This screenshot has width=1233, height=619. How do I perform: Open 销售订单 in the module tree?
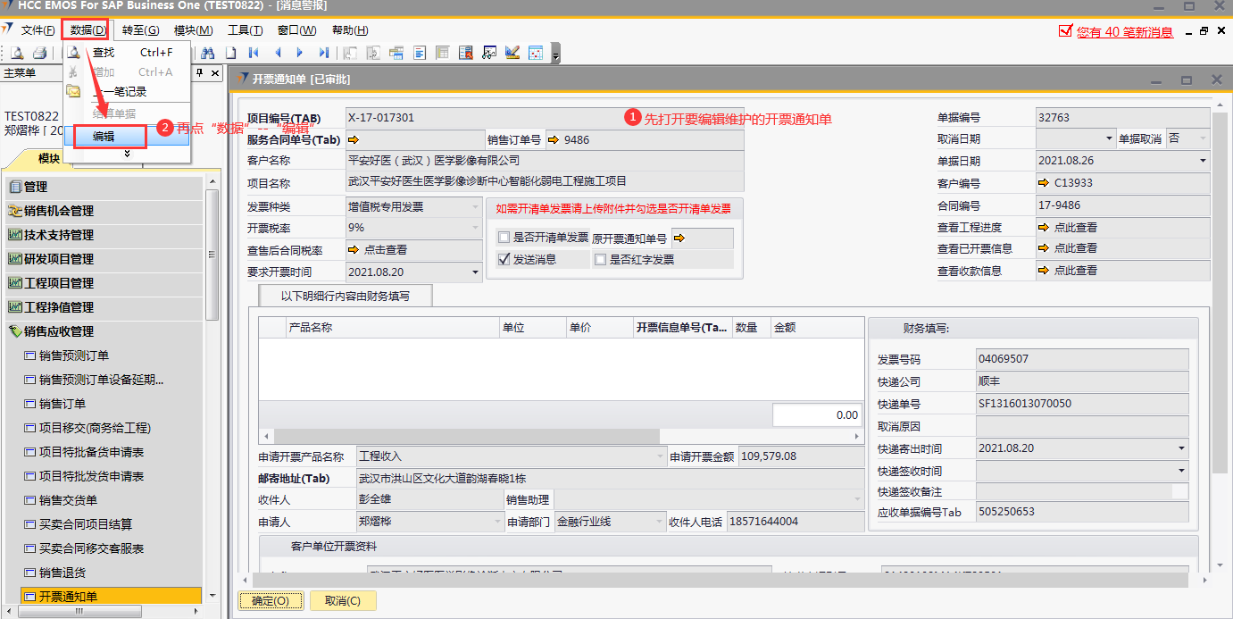coord(62,404)
